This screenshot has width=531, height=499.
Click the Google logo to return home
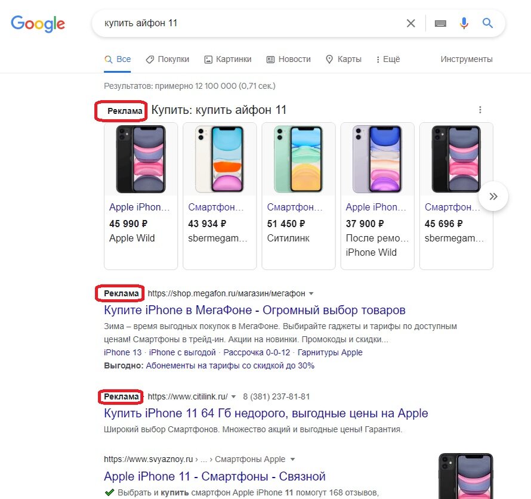click(38, 24)
